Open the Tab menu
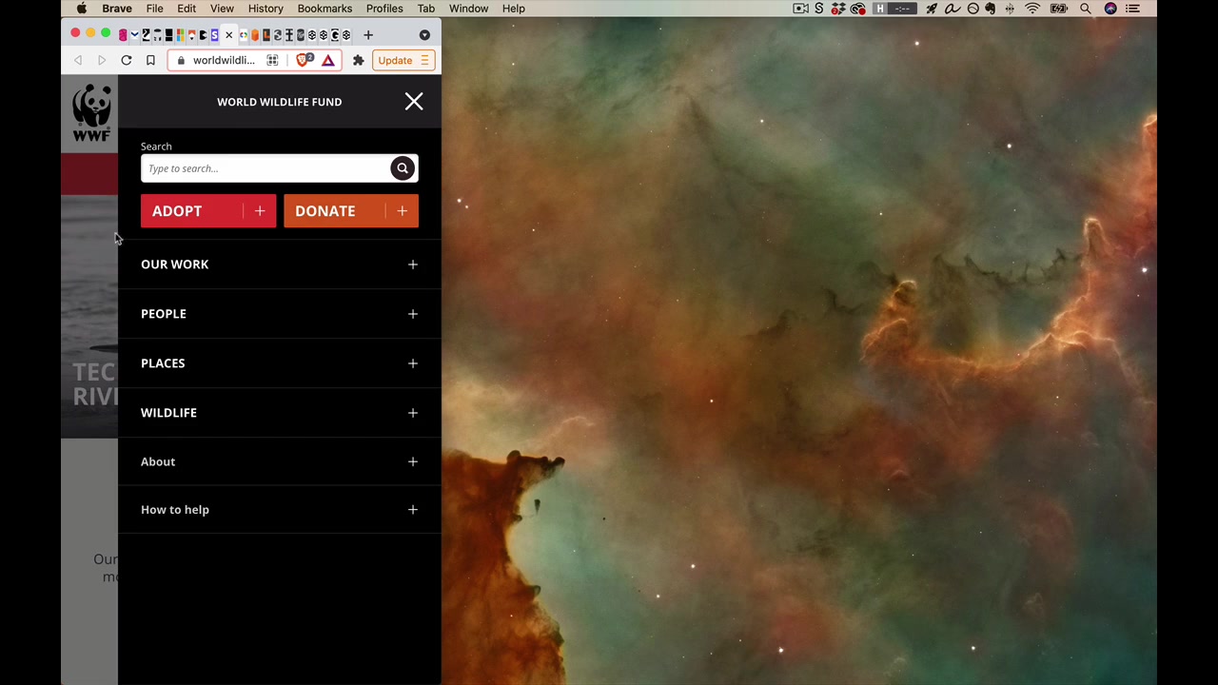The width and height of the screenshot is (1218, 685). [426, 9]
